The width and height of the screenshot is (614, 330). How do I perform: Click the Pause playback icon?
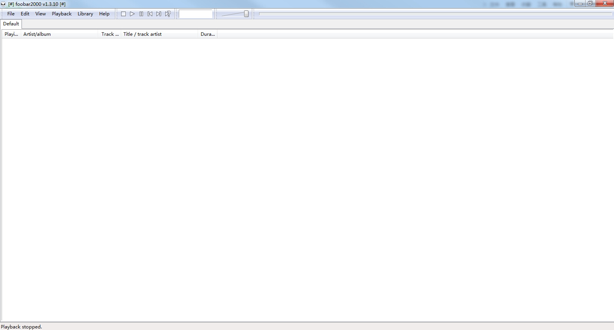(141, 14)
